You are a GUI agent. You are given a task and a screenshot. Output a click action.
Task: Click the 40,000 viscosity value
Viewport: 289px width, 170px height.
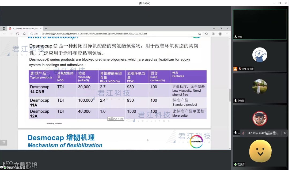(84, 111)
